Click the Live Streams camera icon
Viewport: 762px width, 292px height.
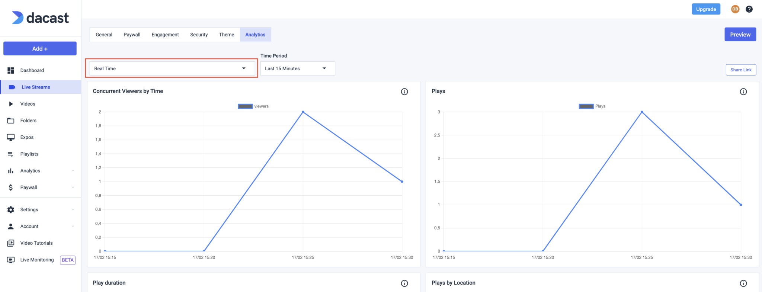[x=12, y=87]
